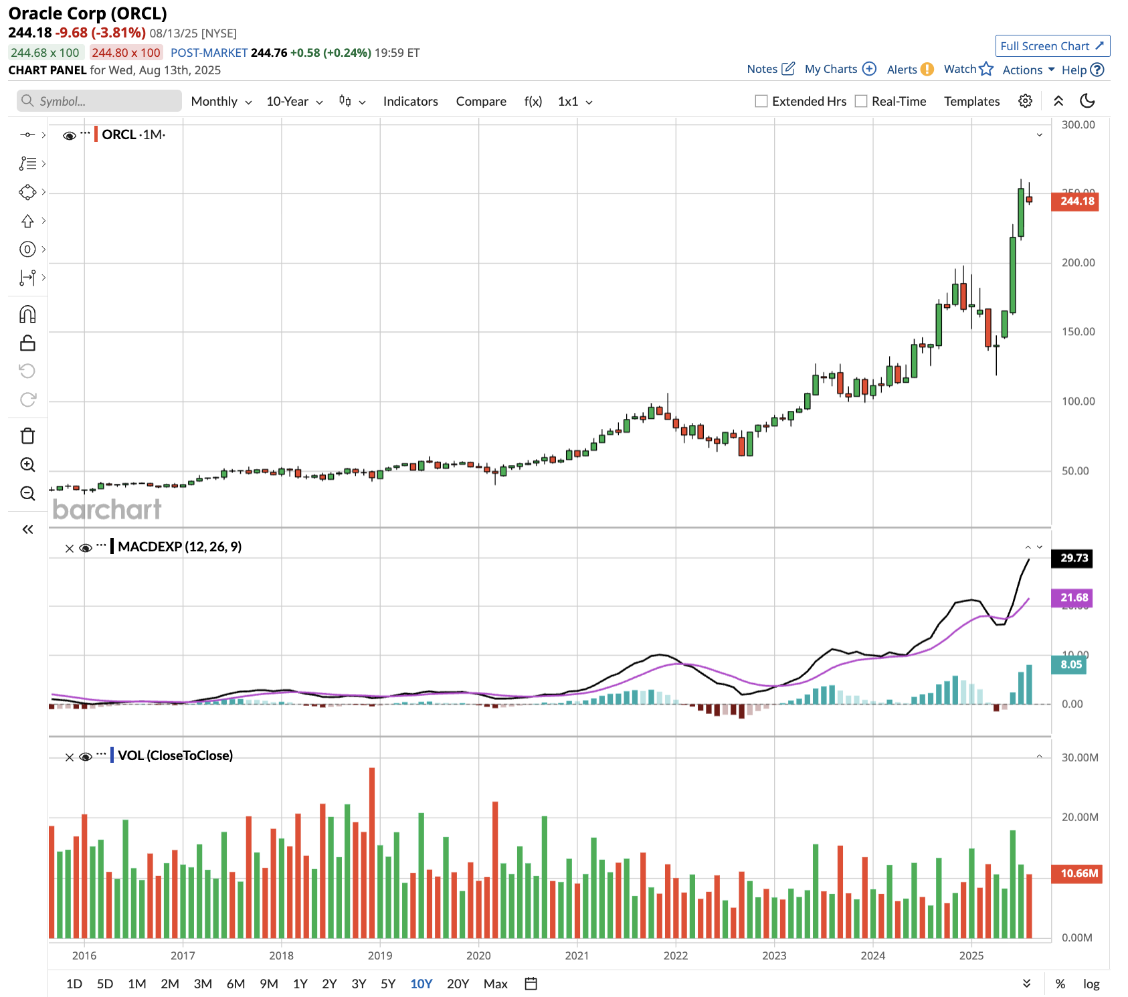Click the Alerts warning icon

(x=927, y=70)
